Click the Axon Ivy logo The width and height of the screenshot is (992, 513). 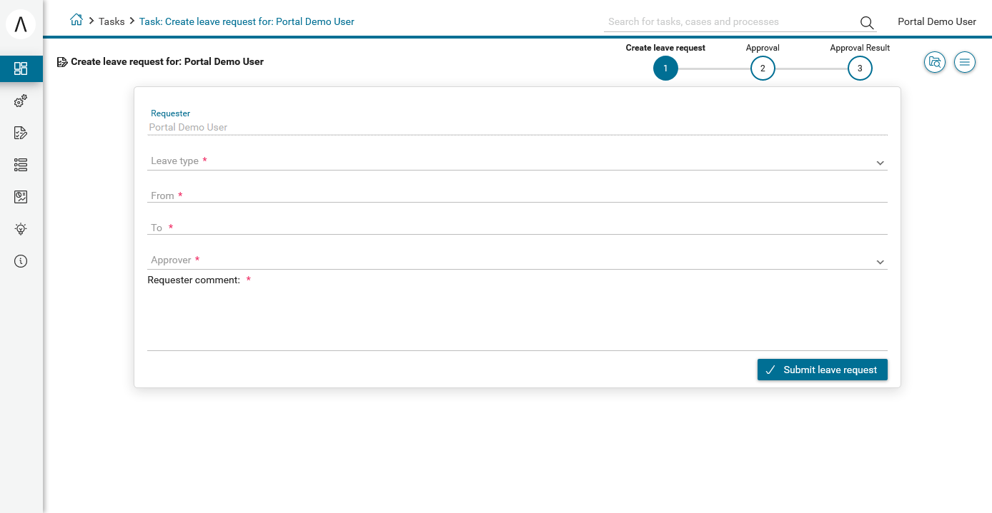21,24
